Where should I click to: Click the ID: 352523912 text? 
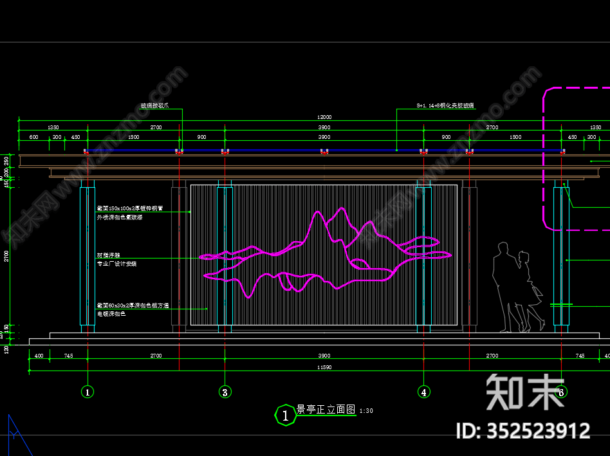[522, 430]
